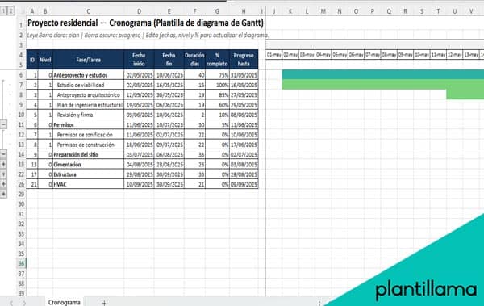Click the teal Gantt bar for Anteproyecto y estudios

point(383,74)
